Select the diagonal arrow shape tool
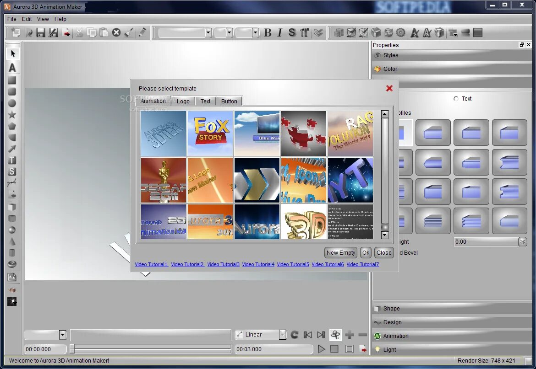Screen dimensions: 536x369 12,149
